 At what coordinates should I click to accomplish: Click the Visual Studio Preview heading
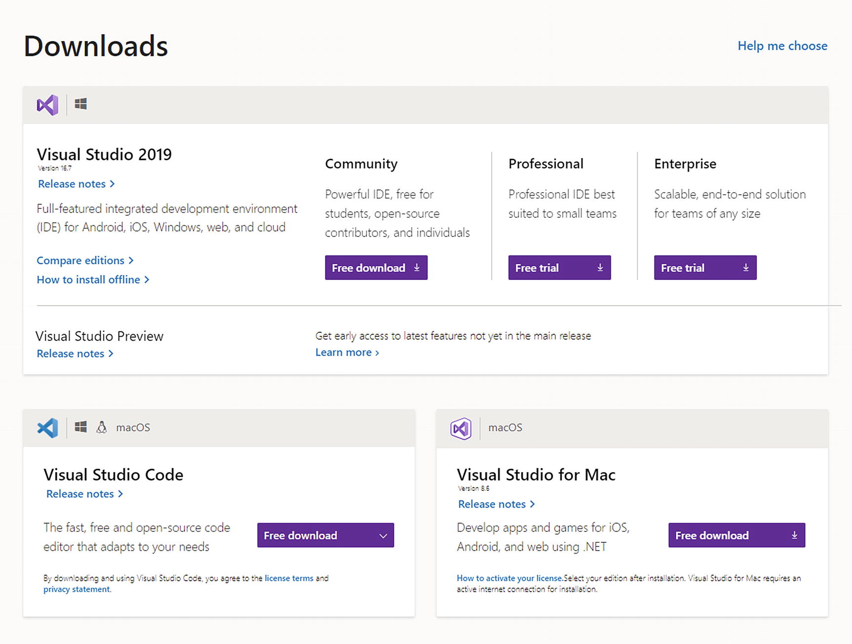99,336
